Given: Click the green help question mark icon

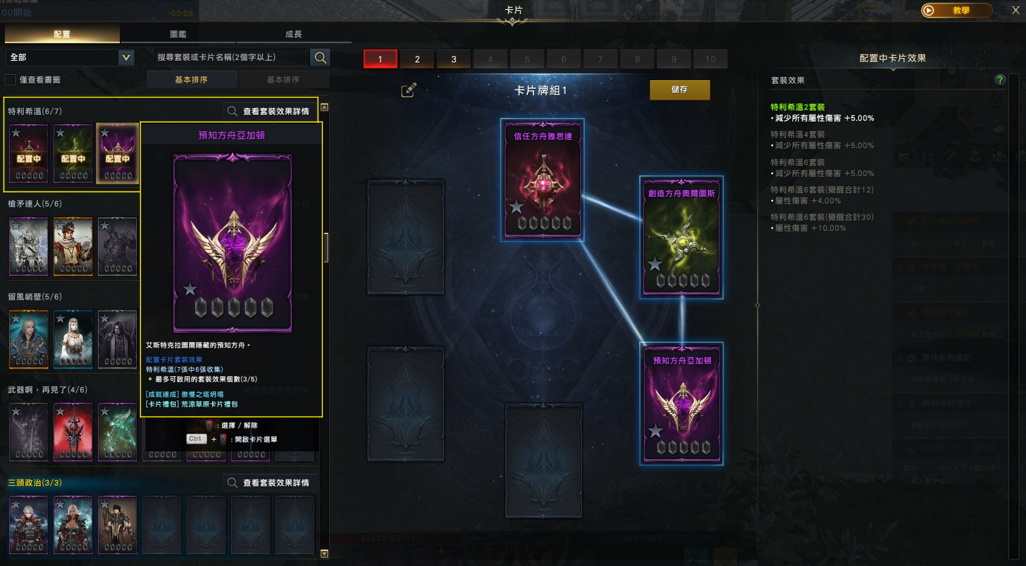Looking at the screenshot, I should coord(1000,80).
